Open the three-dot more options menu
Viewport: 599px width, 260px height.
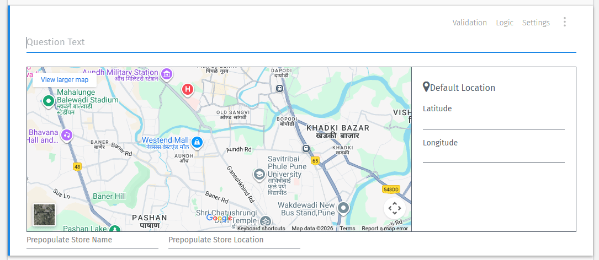click(564, 22)
